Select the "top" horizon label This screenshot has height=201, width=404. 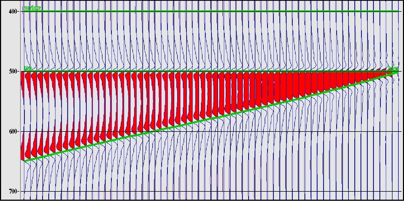(x=28, y=68)
